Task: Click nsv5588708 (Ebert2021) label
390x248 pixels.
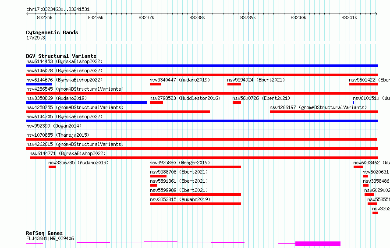Action: [x=179, y=172]
